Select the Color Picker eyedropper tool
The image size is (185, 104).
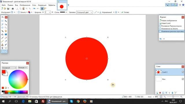pyautogui.click(x=6, y=41)
